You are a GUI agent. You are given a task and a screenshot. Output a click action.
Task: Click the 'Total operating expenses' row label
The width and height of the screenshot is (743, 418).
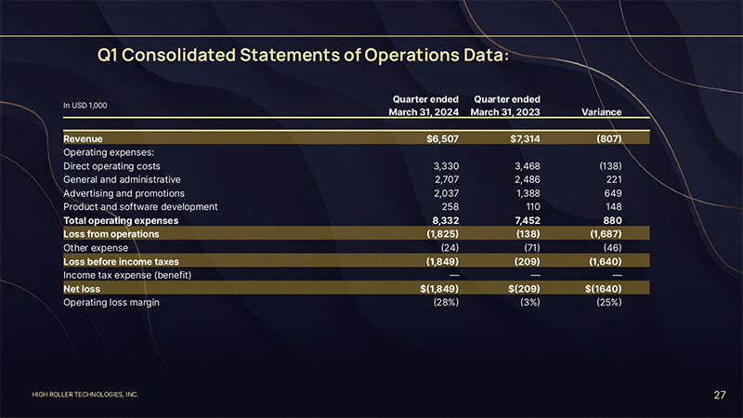pyautogui.click(x=120, y=220)
